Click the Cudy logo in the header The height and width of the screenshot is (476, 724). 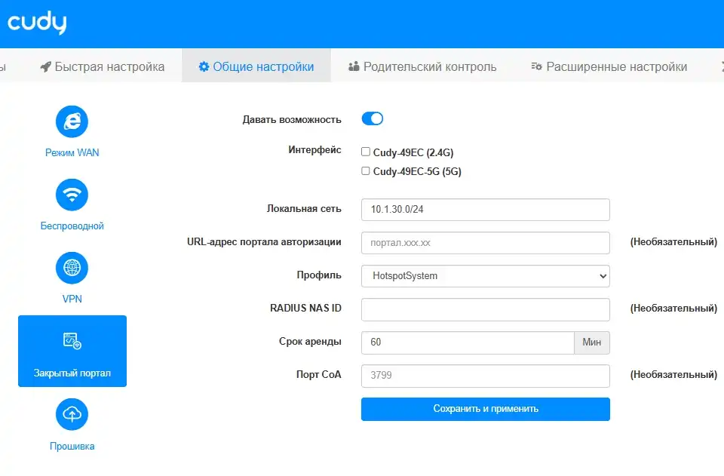[36, 23]
